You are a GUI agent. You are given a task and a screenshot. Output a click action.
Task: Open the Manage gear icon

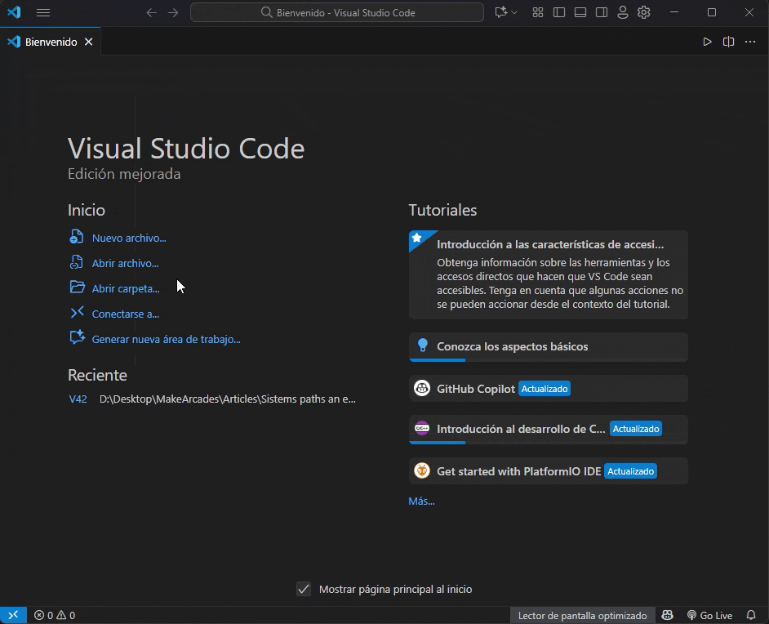[644, 12]
